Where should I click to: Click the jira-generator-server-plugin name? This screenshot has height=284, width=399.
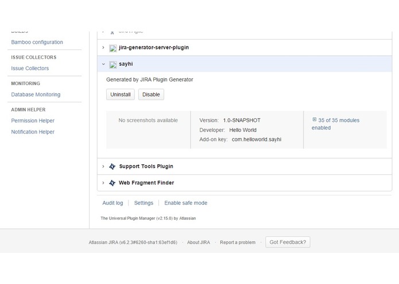[154, 48]
